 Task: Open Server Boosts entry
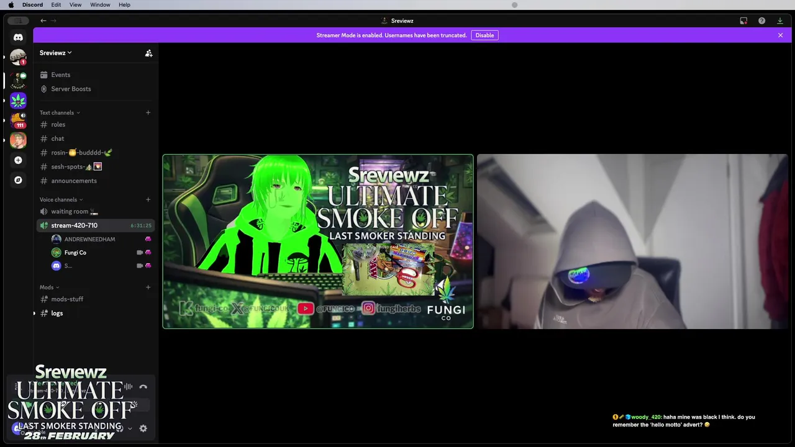pos(95,89)
